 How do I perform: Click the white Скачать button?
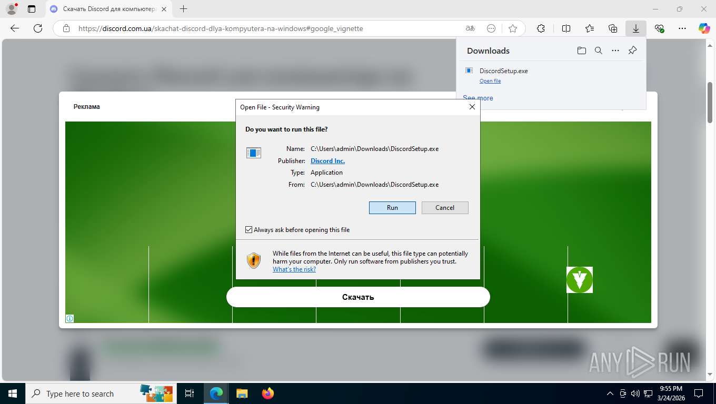(x=358, y=297)
